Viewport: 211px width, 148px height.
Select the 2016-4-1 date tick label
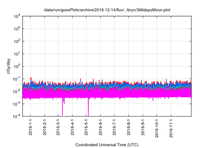pos(73,128)
